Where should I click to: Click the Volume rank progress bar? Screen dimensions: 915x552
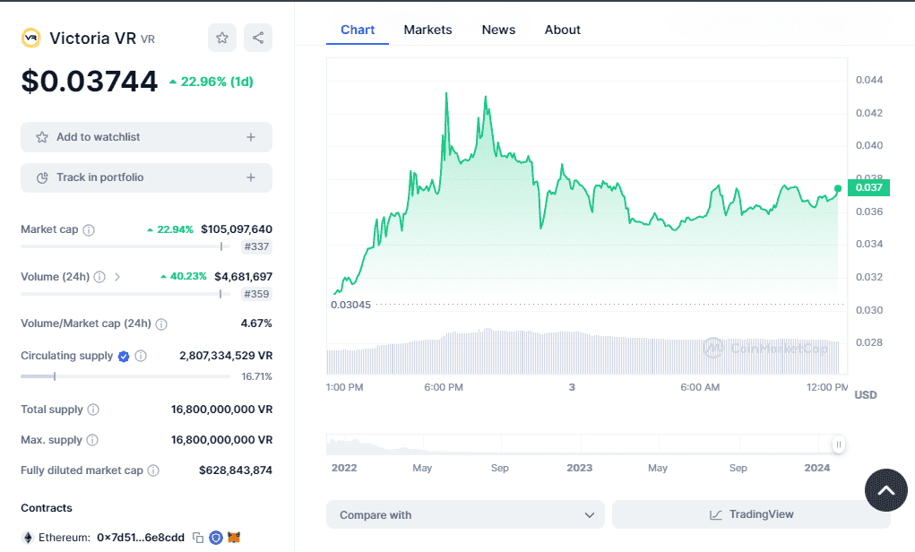(125, 294)
